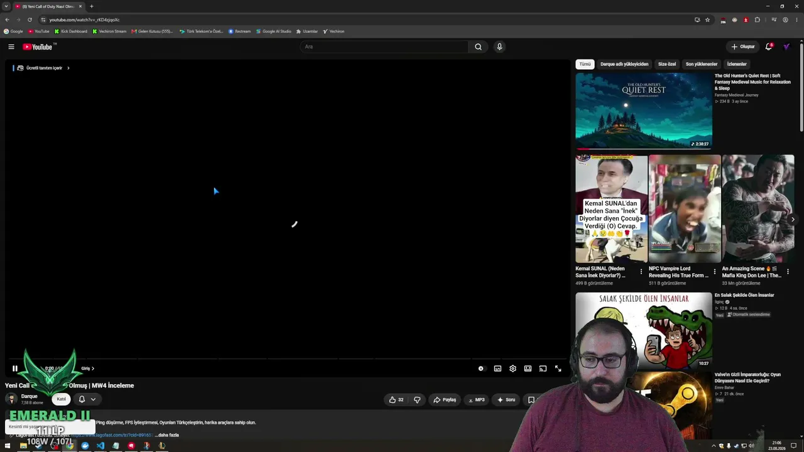Toggle the autoplay switch in the player
Screen dimensions: 804x452
[481, 369]
